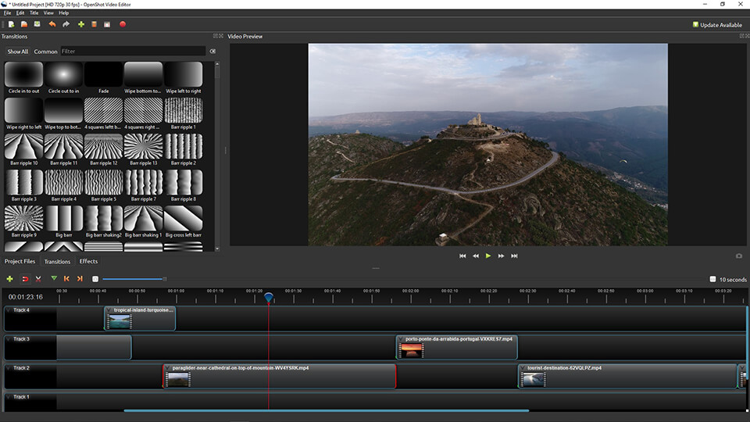Select the Circle out to in transition

point(63,77)
